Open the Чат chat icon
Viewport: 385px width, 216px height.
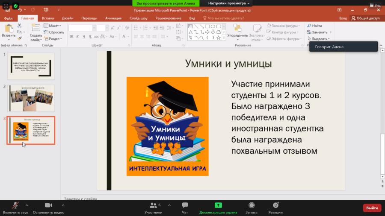tap(185, 205)
